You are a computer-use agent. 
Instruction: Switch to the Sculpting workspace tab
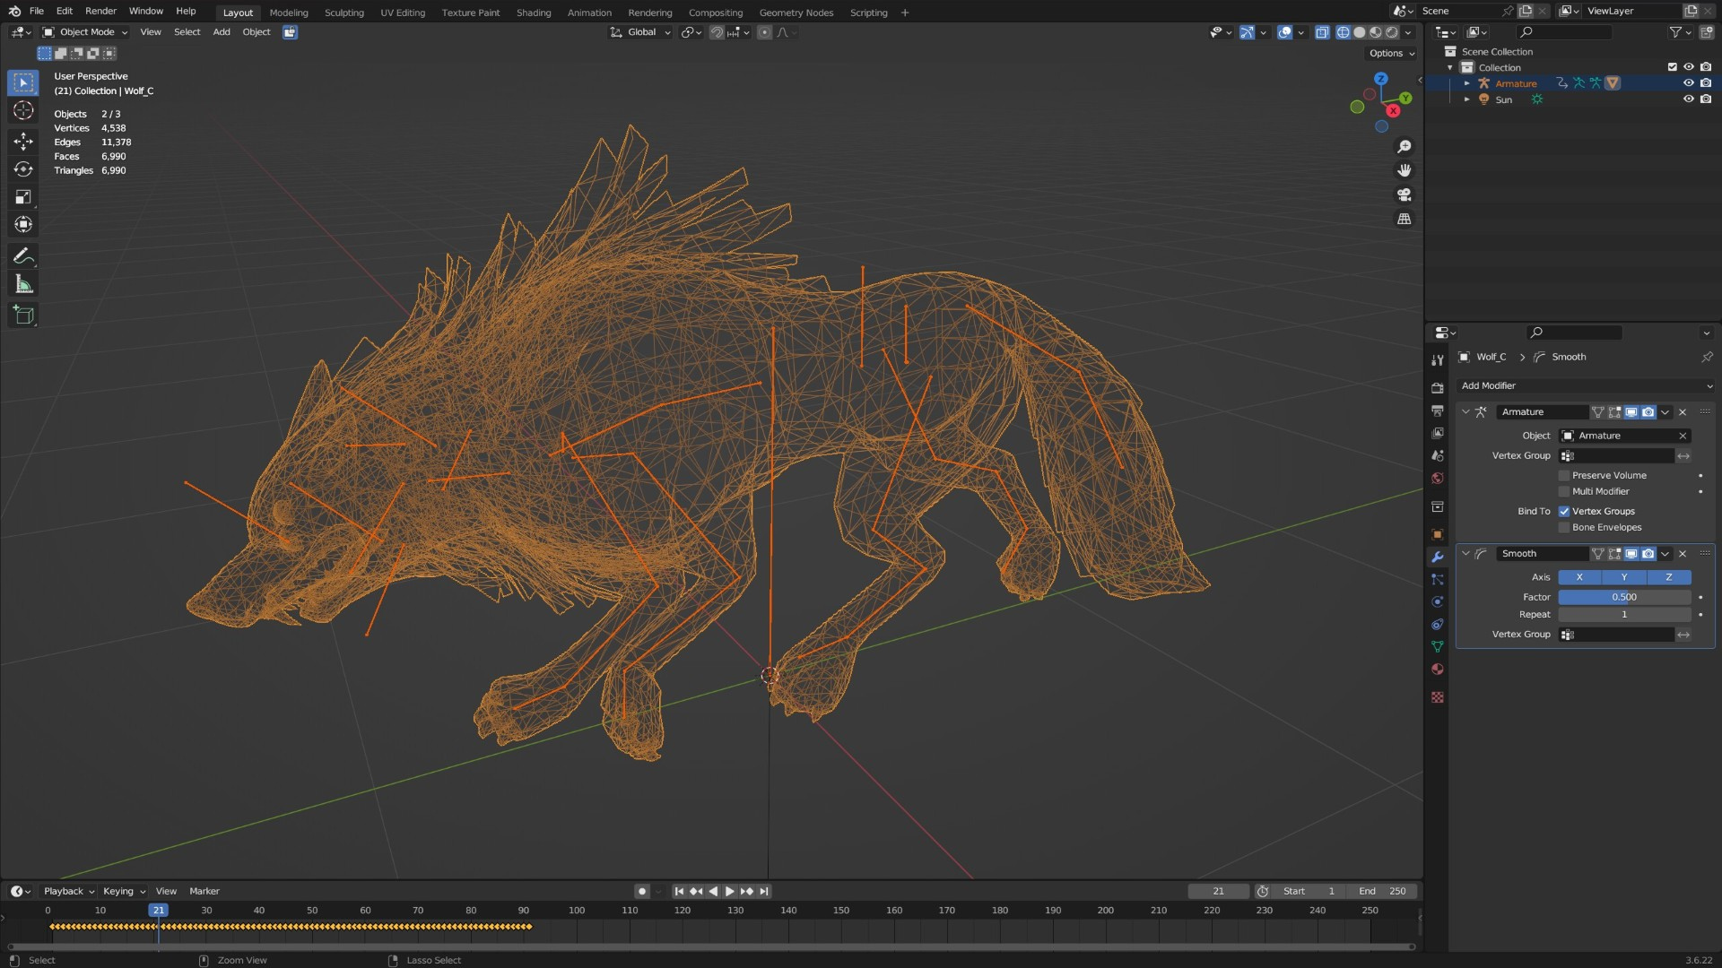[344, 13]
